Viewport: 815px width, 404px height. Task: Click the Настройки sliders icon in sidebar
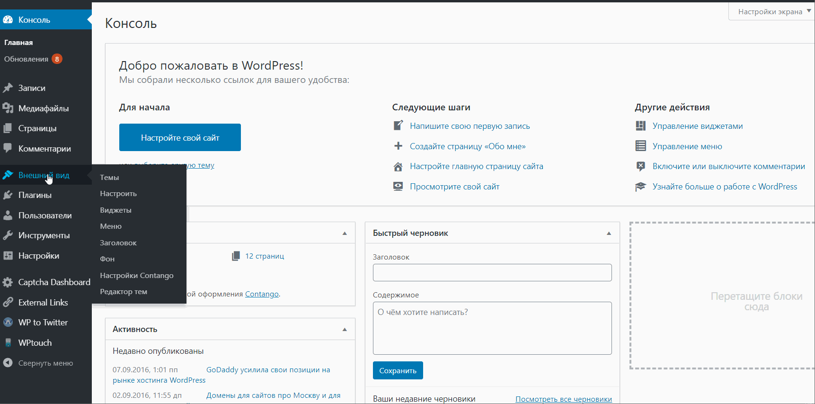8,256
